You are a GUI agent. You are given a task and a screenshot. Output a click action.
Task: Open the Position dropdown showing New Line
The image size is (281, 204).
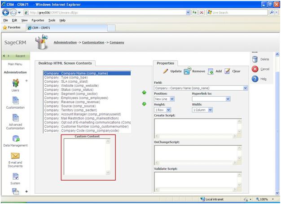[x=172, y=99]
